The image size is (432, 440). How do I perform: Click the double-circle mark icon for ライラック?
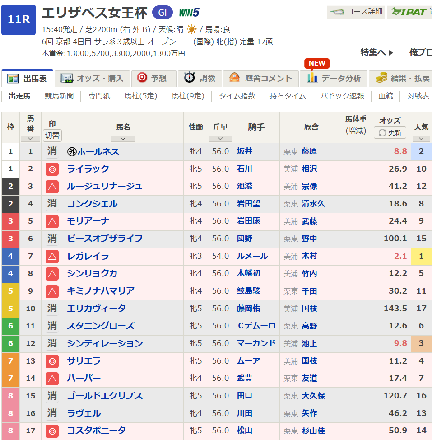(52, 169)
